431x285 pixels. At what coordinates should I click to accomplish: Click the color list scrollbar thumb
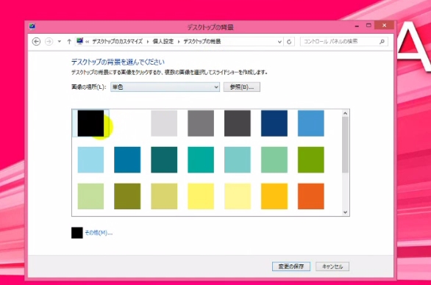345,145
